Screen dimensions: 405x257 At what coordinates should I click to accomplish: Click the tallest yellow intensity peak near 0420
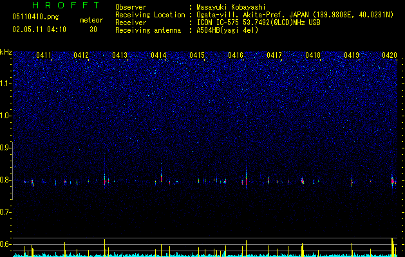click(x=392, y=247)
